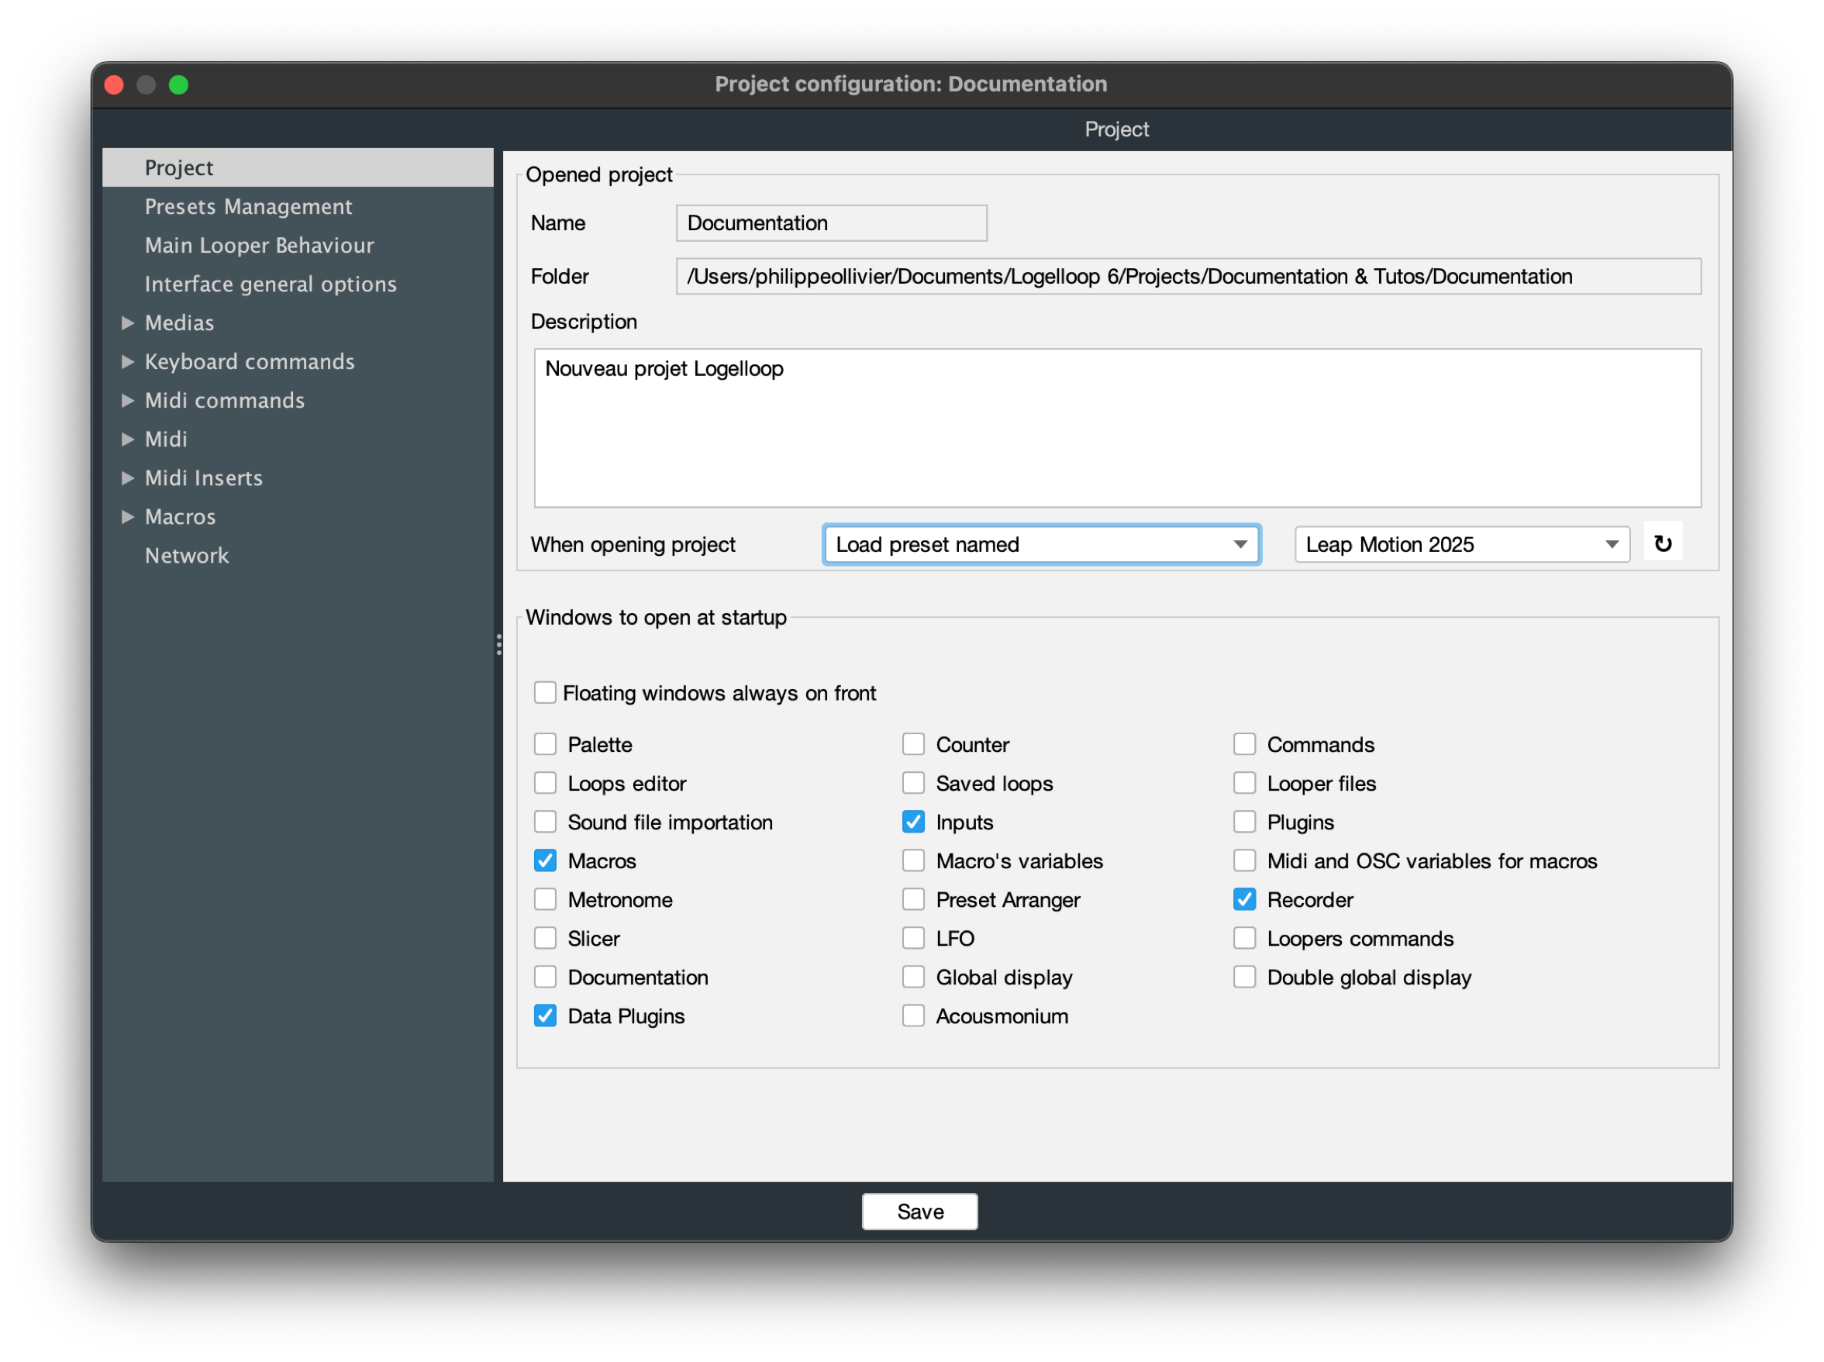The height and width of the screenshot is (1362, 1824).
Task: Open the 'Load preset named' dropdown
Action: (1041, 544)
